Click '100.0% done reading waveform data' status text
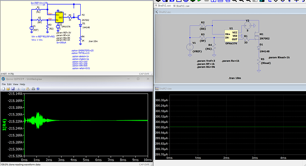 tap(20, 164)
